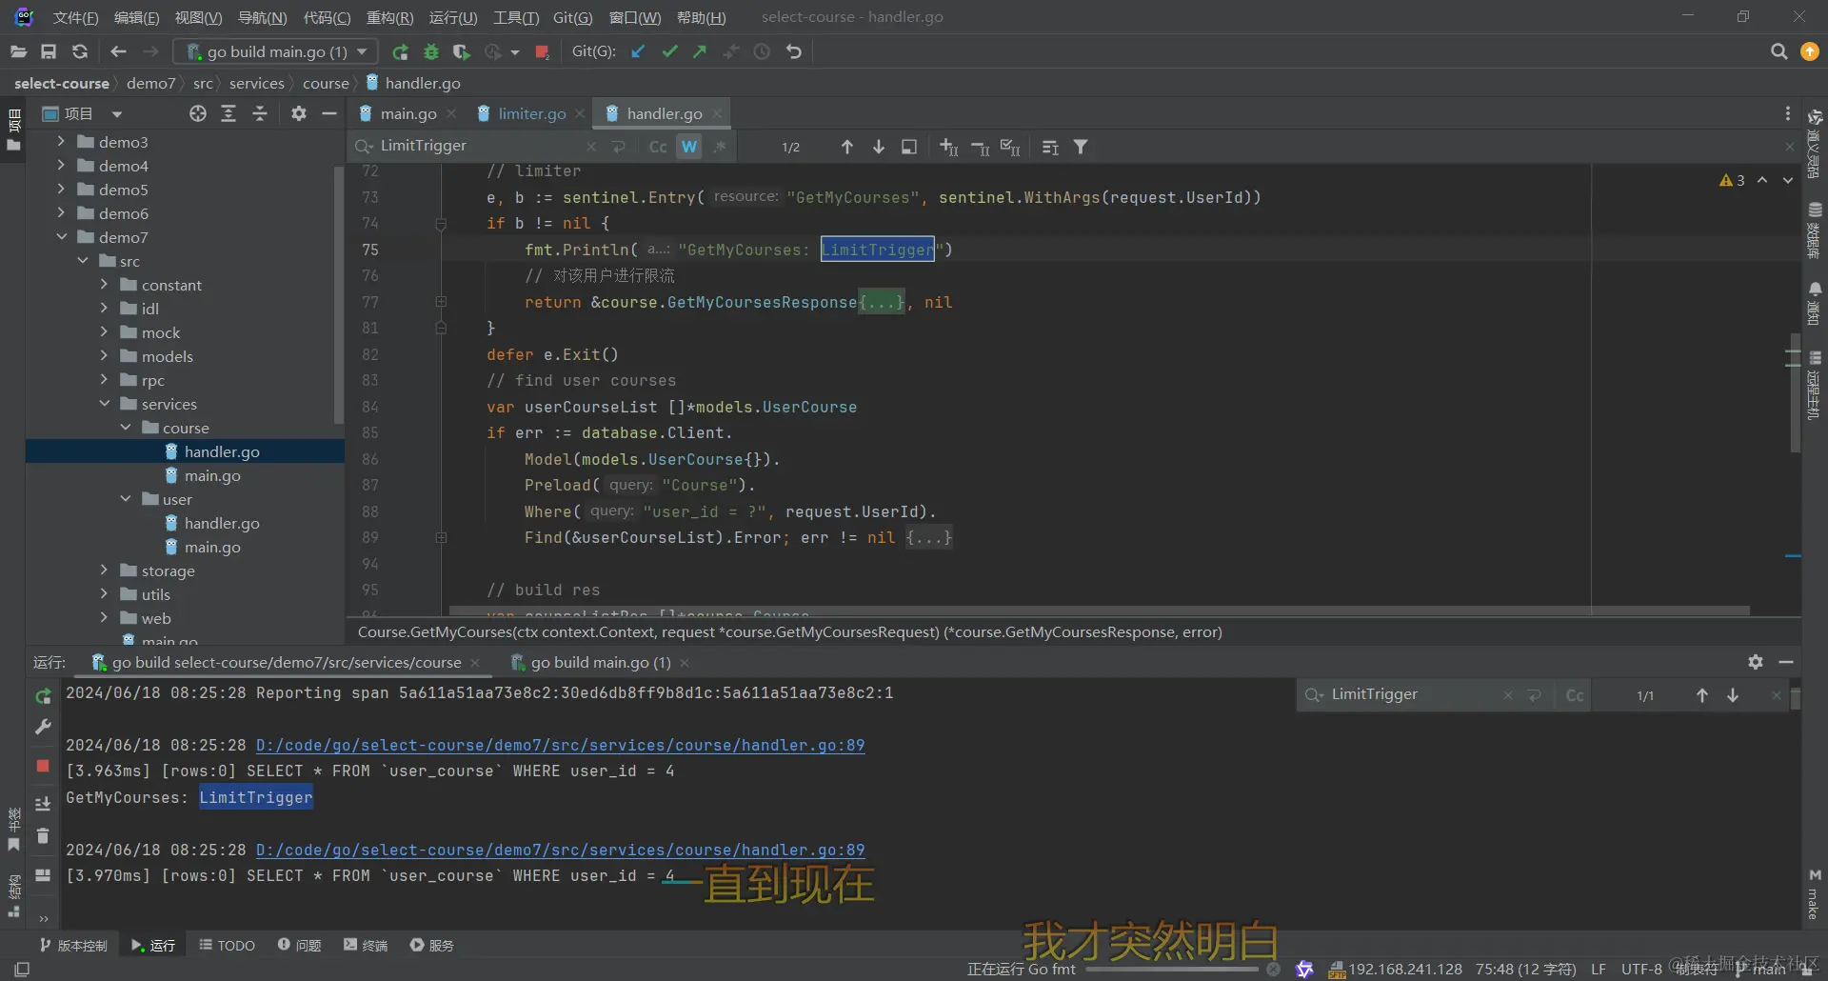Toggle whole Words option in find bar
This screenshot has height=981, width=1828.
click(x=689, y=147)
